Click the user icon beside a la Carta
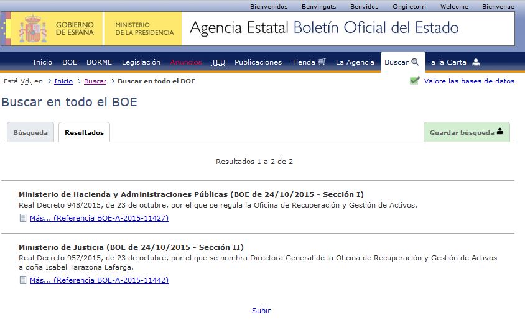 (476, 62)
